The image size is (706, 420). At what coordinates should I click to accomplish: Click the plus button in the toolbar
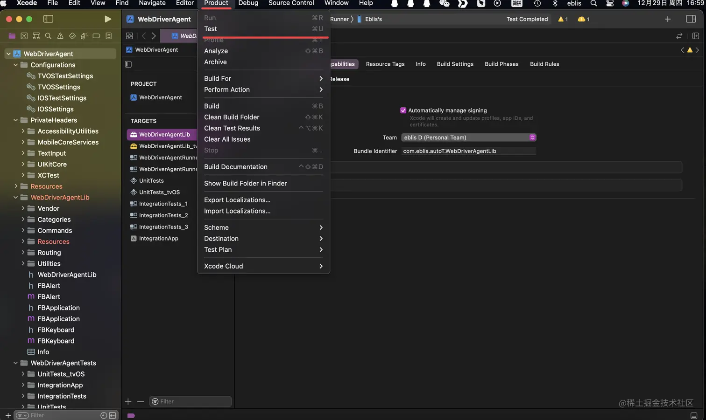(668, 19)
